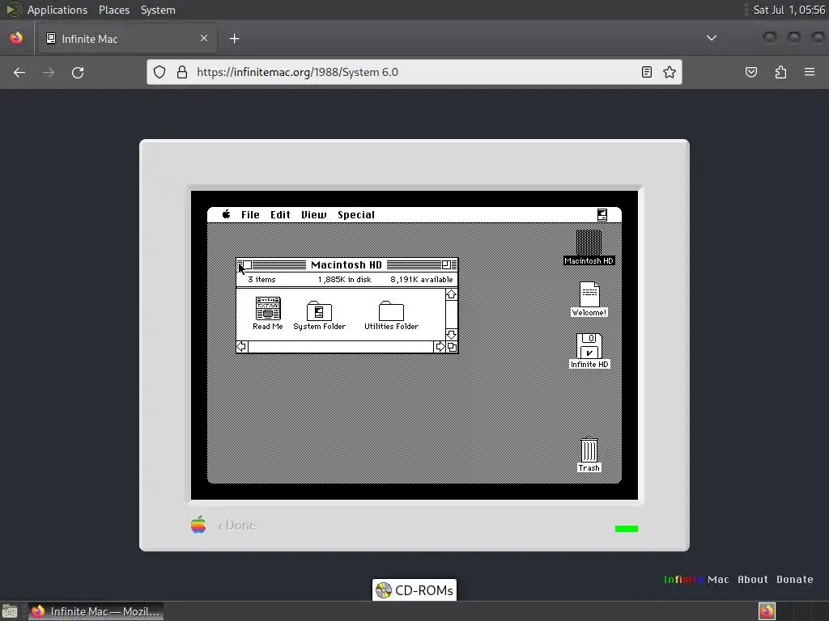
Task: Click the '1,885K in disk' text
Action: pyautogui.click(x=344, y=279)
